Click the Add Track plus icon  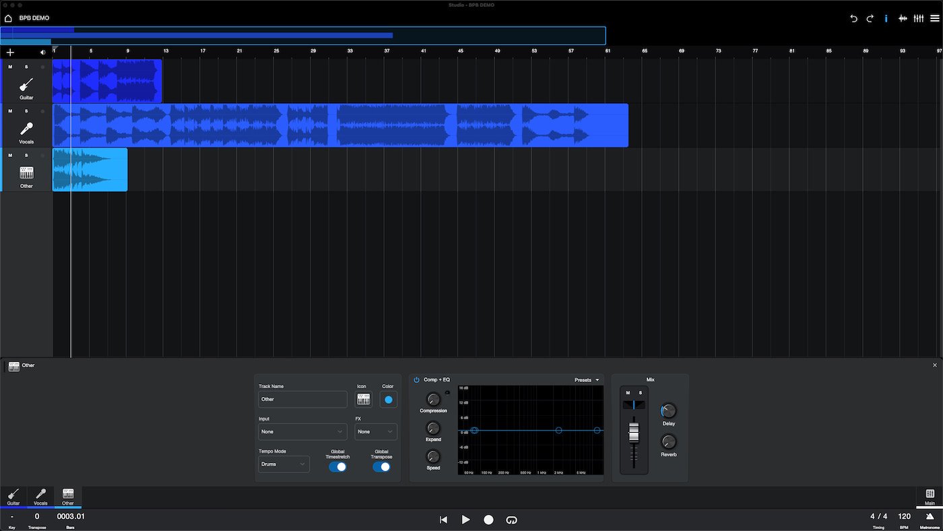pos(10,52)
